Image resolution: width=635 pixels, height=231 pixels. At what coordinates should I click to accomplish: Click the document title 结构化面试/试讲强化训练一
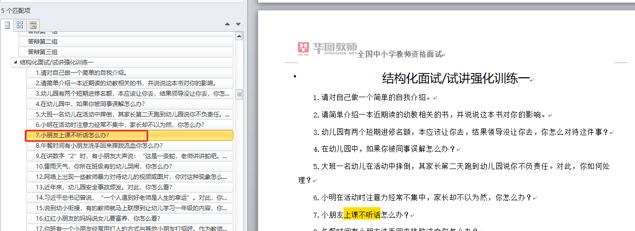(x=456, y=78)
